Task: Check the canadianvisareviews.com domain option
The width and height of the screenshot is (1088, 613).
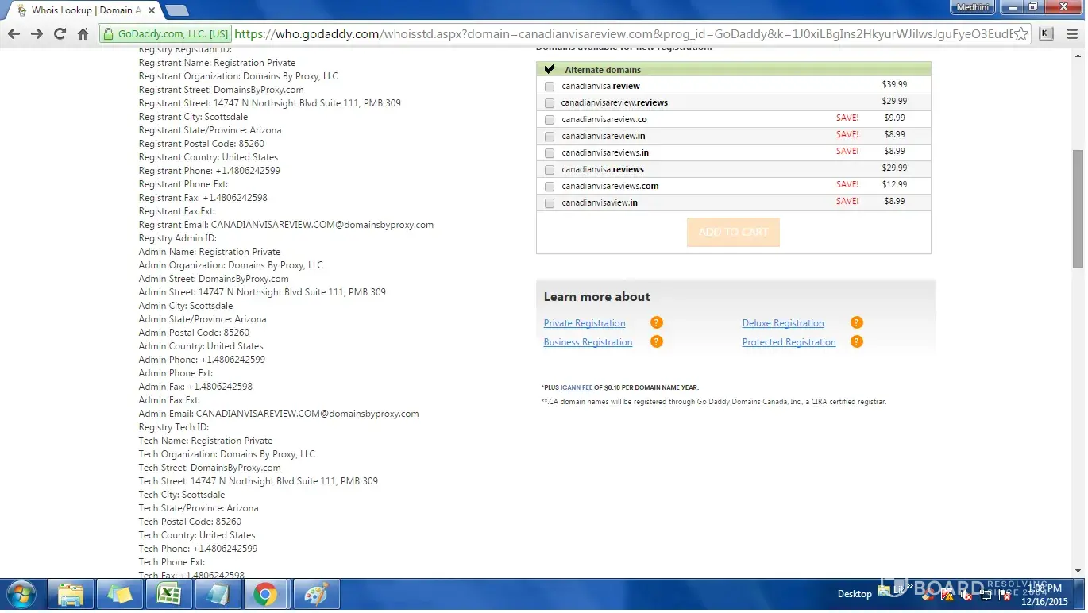Action: [550, 187]
